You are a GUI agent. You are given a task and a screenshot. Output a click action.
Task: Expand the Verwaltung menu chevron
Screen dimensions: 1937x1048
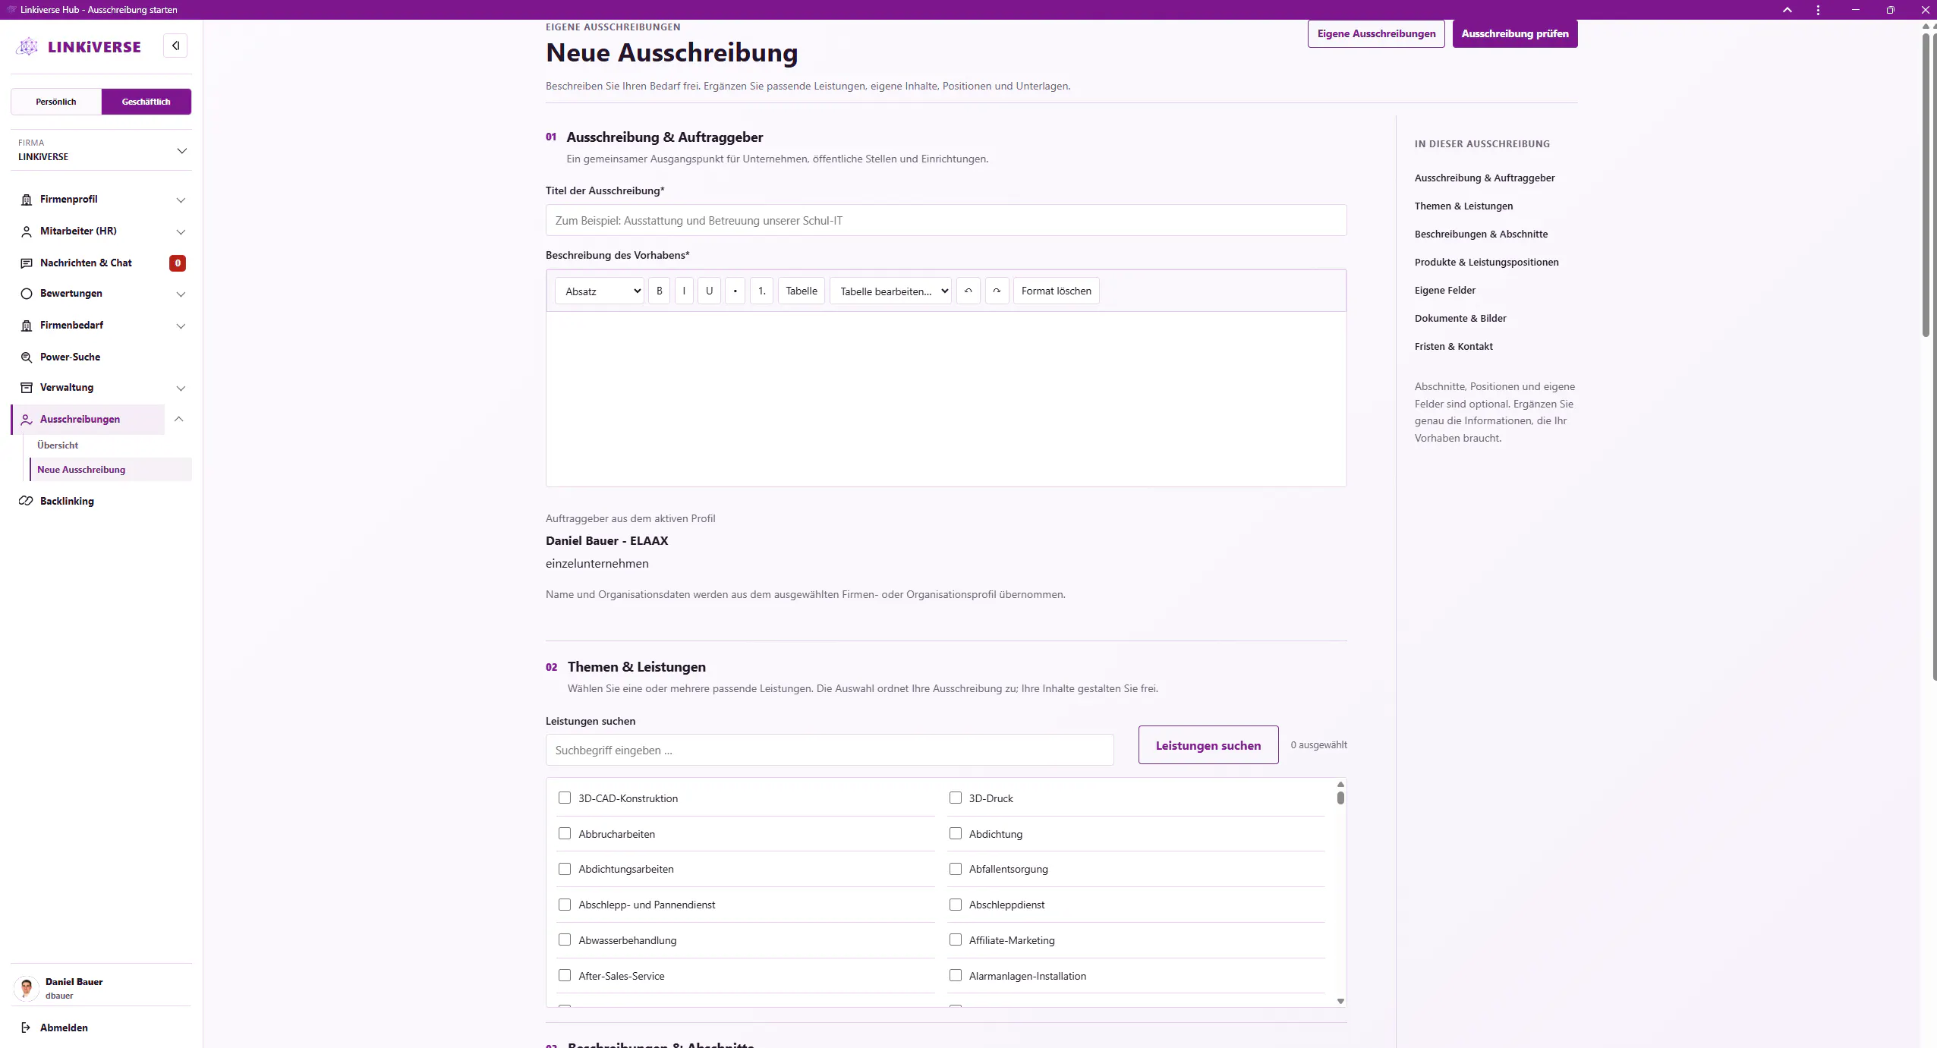click(181, 388)
